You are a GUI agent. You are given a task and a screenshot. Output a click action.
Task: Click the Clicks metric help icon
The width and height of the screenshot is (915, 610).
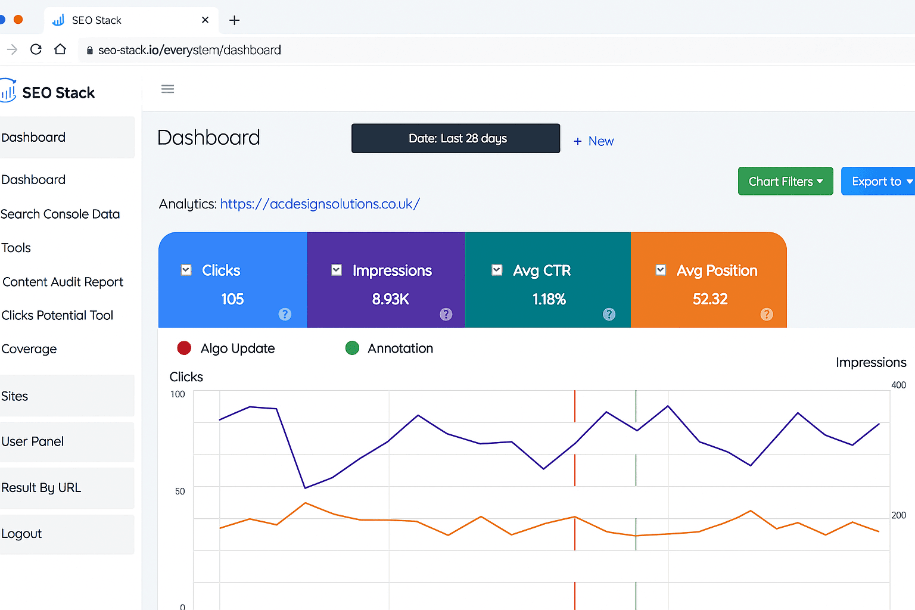(285, 314)
